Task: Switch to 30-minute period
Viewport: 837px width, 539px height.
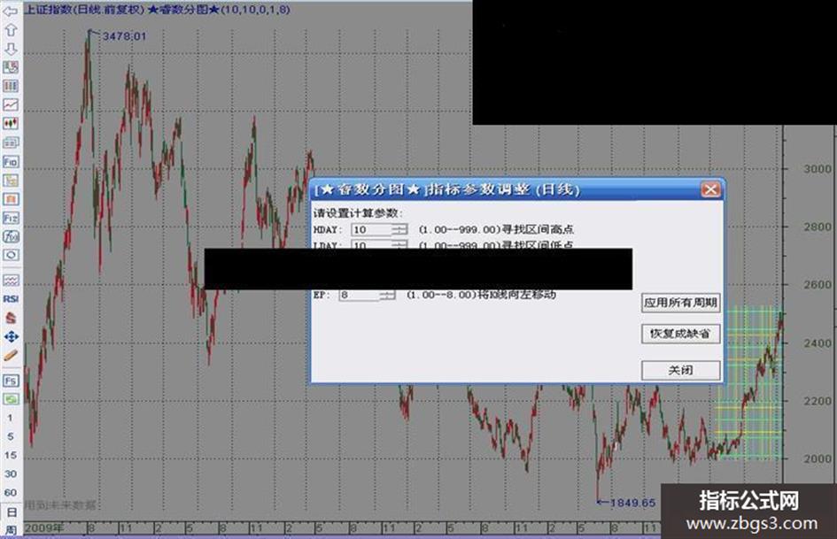Action: pyautogui.click(x=10, y=474)
